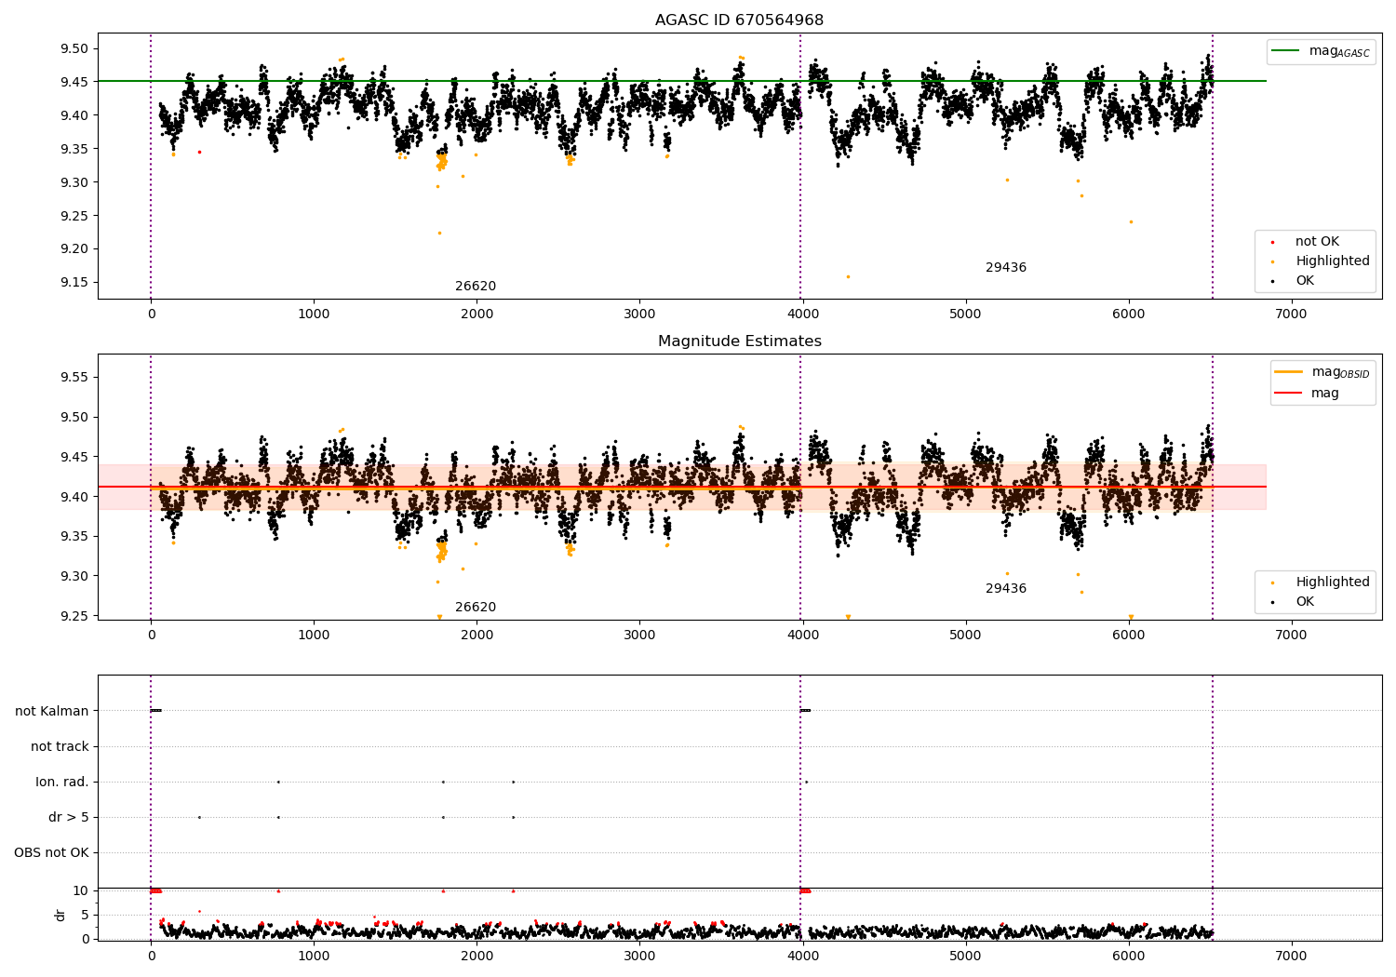
Task: Click the 'AGASC ID 670564968' plot title
Action: (x=739, y=20)
